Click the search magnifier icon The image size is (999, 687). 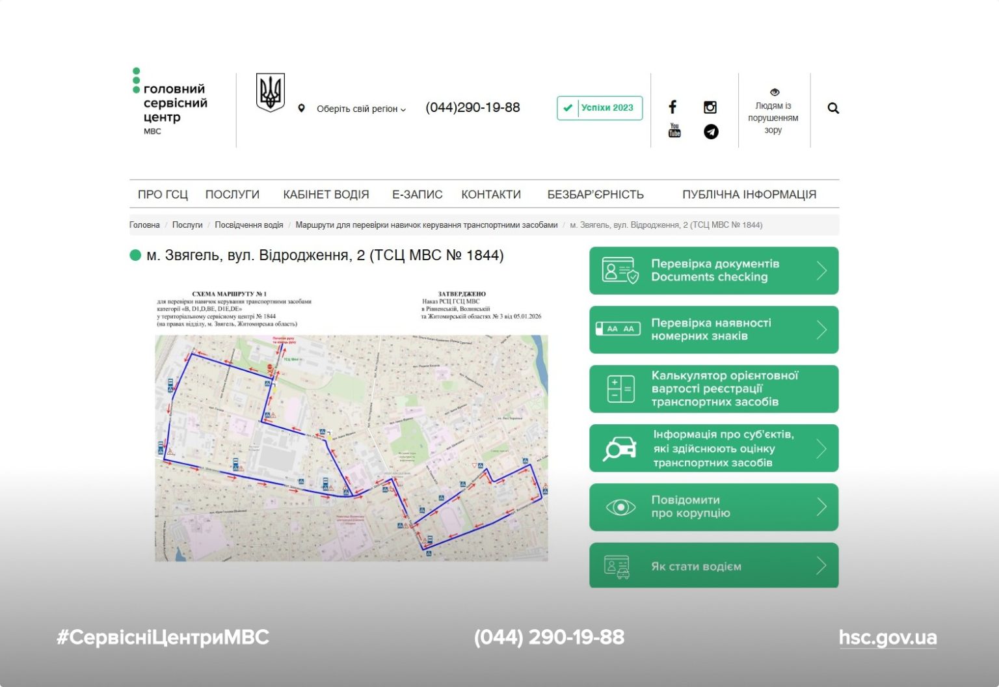tap(833, 109)
